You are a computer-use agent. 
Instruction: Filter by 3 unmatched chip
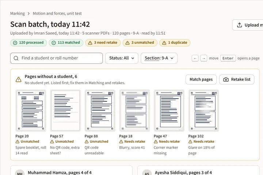point(140,43)
